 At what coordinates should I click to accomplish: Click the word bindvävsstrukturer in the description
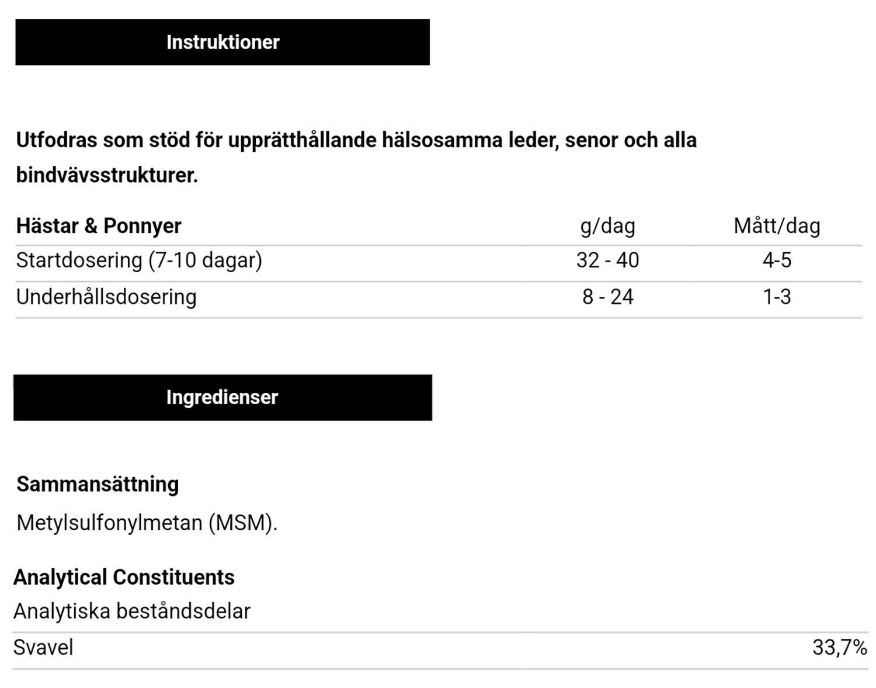pyautogui.click(x=107, y=175)
